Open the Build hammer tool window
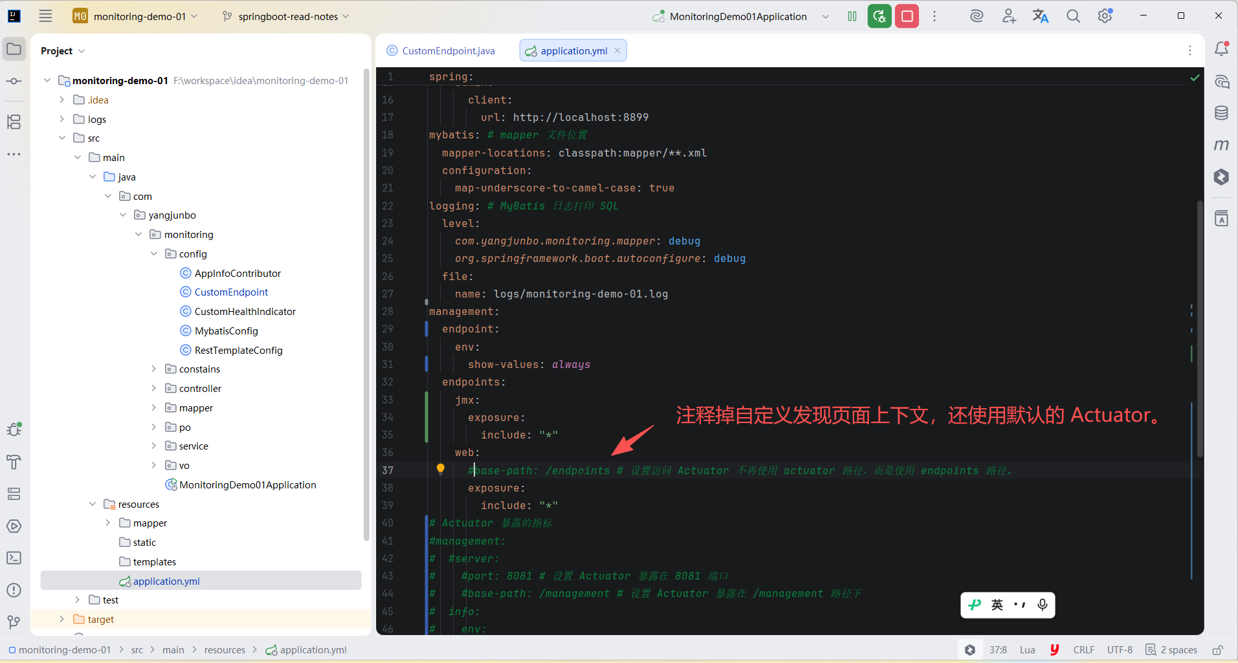 point(14,462)
